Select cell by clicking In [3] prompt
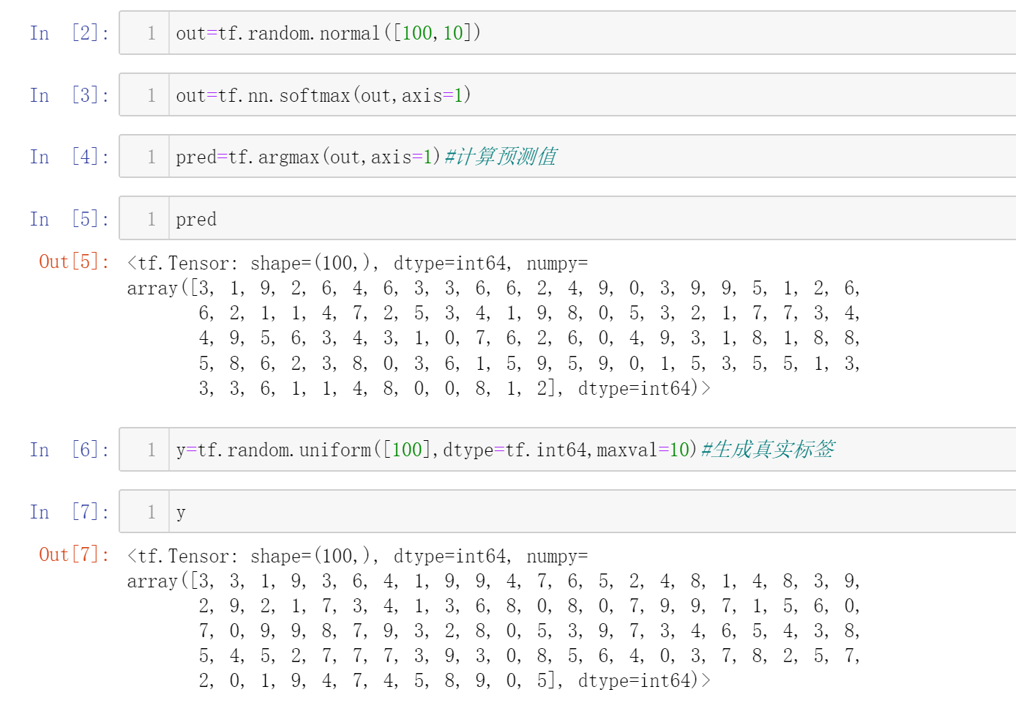1016x706 pixels. coord(69,95)
